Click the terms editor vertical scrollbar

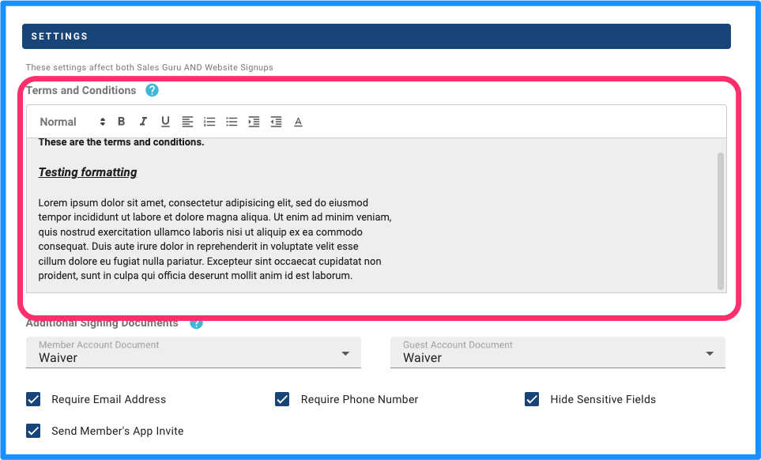(721, 221)
